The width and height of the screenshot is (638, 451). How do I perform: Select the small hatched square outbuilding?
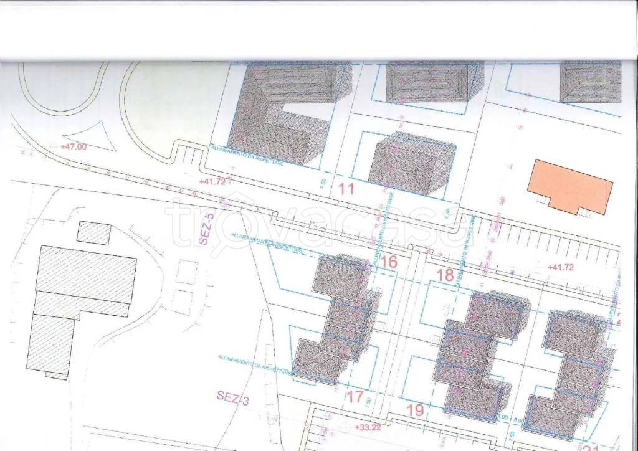tap(93, 232)
